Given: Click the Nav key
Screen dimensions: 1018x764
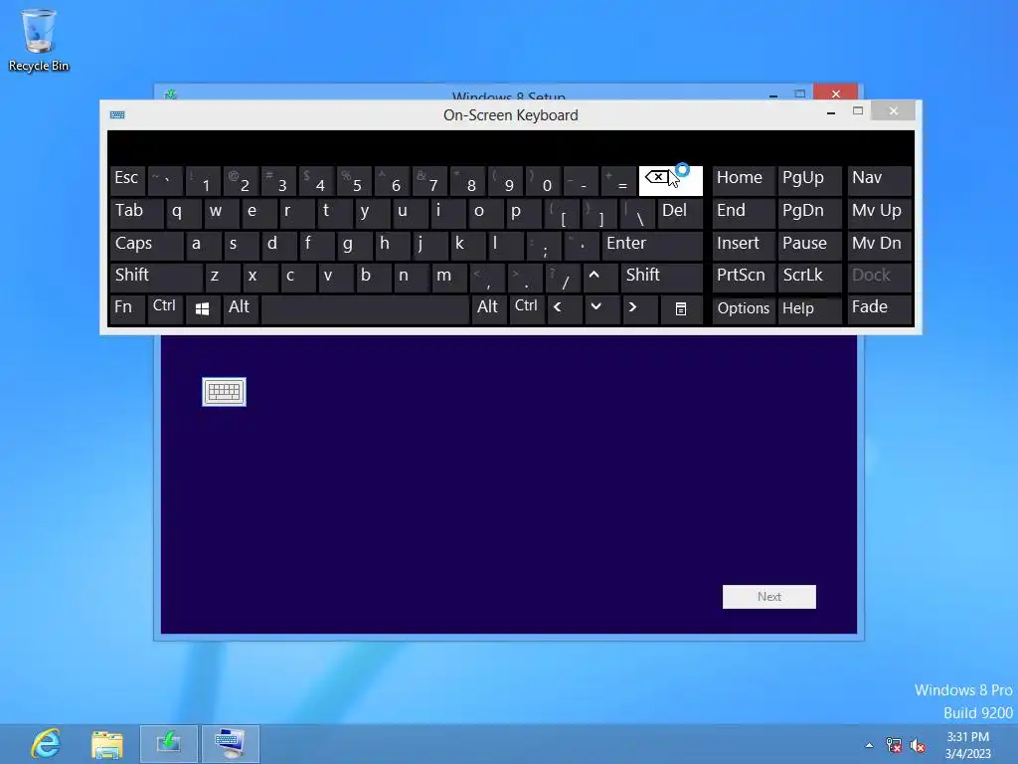Looking at the screenshot, I should click(x=879, y=181).
